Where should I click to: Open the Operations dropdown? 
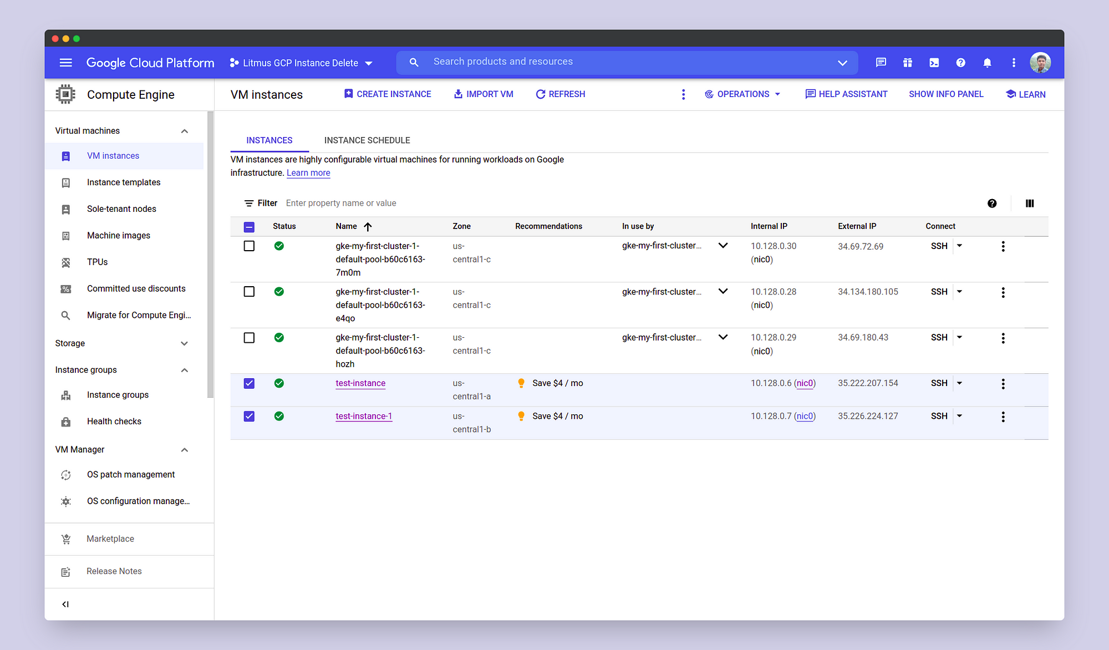(742, 94)
